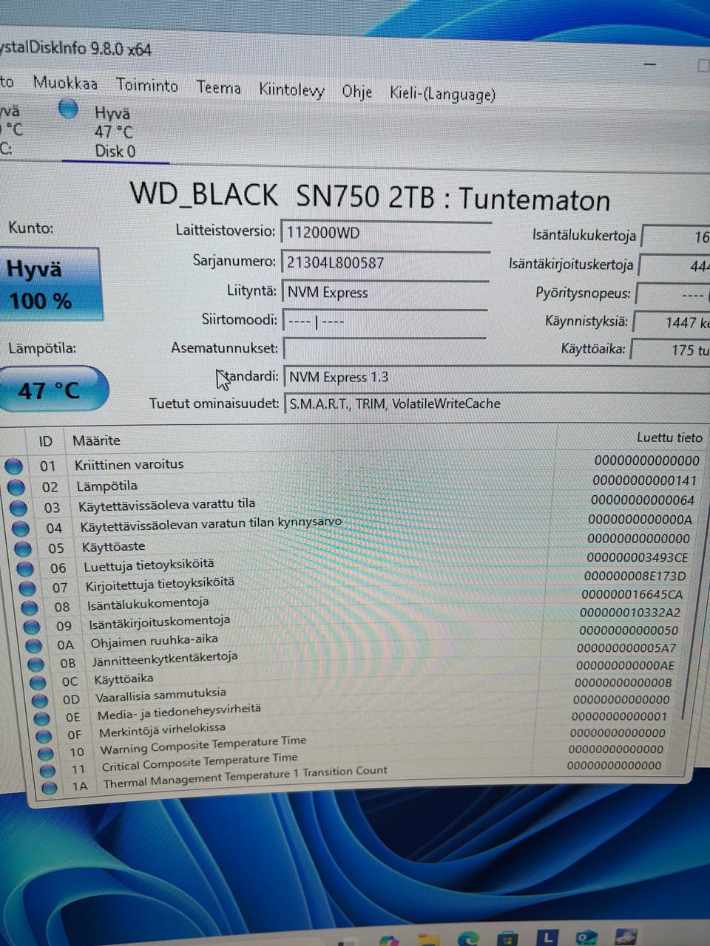
Task: Click the Liityntä field NVM Express
Action: coord(385,292)
